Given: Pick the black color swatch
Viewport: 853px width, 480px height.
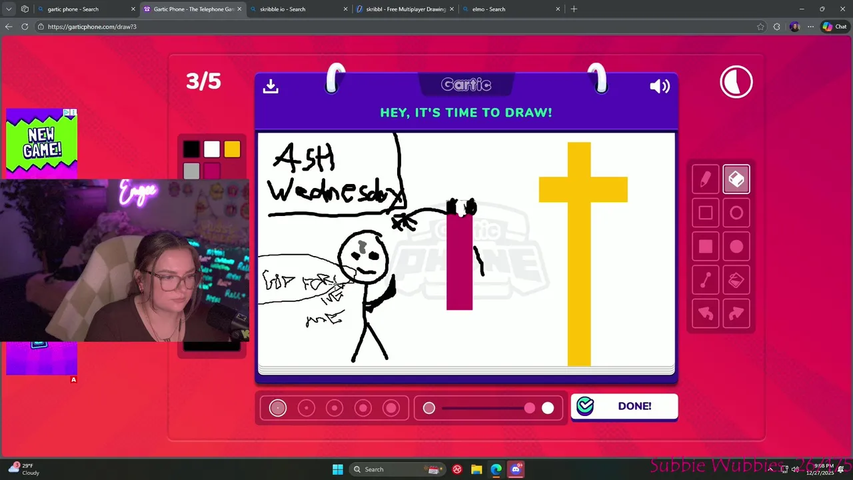Looking at the screenshot, I should [x=191, y=149].
